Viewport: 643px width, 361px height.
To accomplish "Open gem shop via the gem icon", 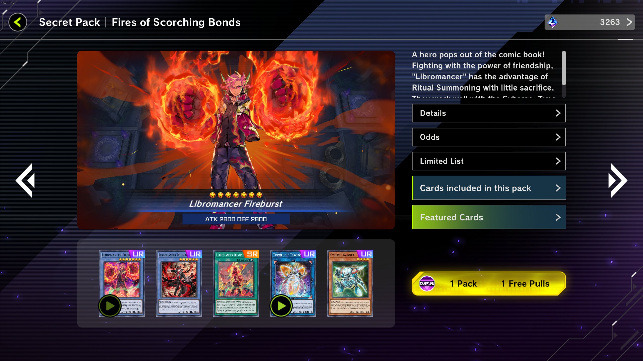I will click(x=552, y=22).
